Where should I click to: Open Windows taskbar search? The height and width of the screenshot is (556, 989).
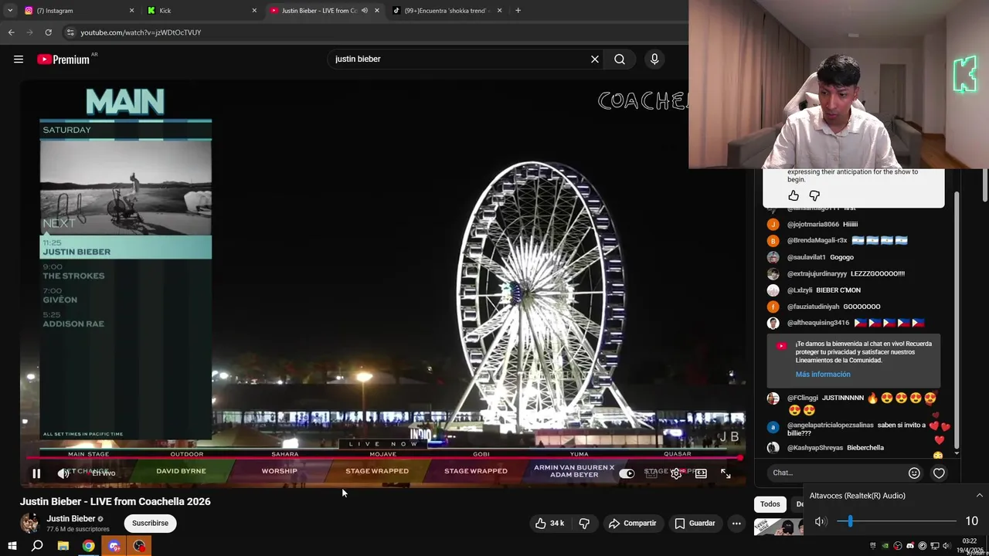(x=37, y=546)
